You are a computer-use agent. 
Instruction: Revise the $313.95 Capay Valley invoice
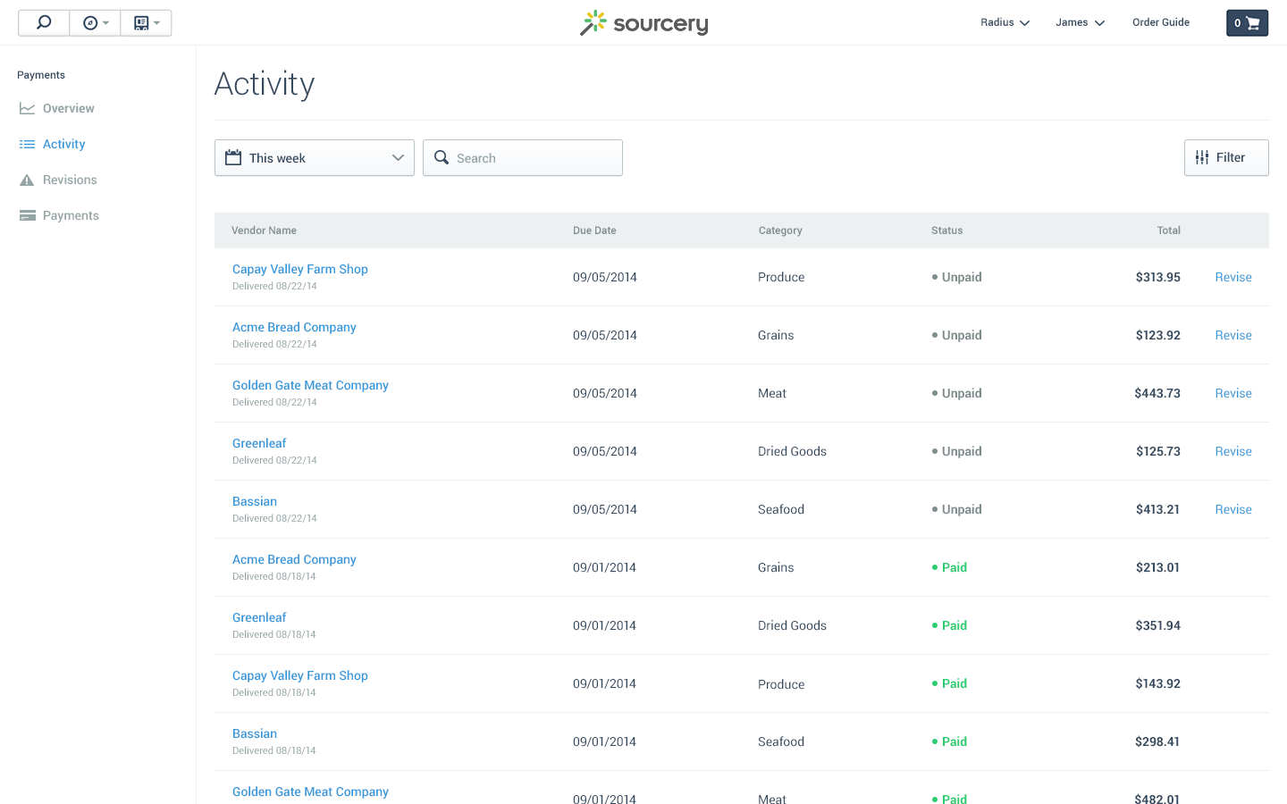(x=1233, y=277)
